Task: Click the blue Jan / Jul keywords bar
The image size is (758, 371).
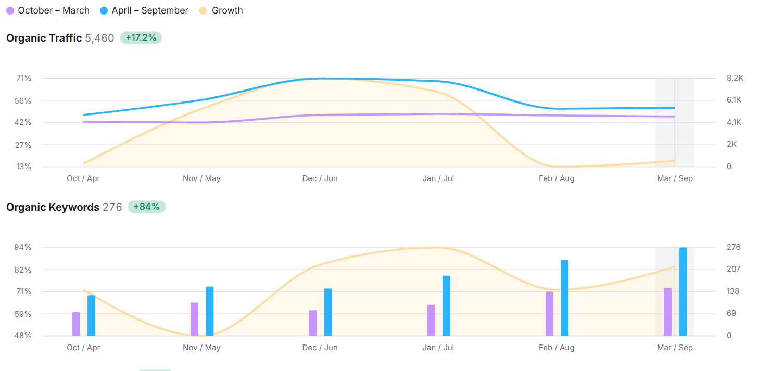Action: [x=446, y=305]
